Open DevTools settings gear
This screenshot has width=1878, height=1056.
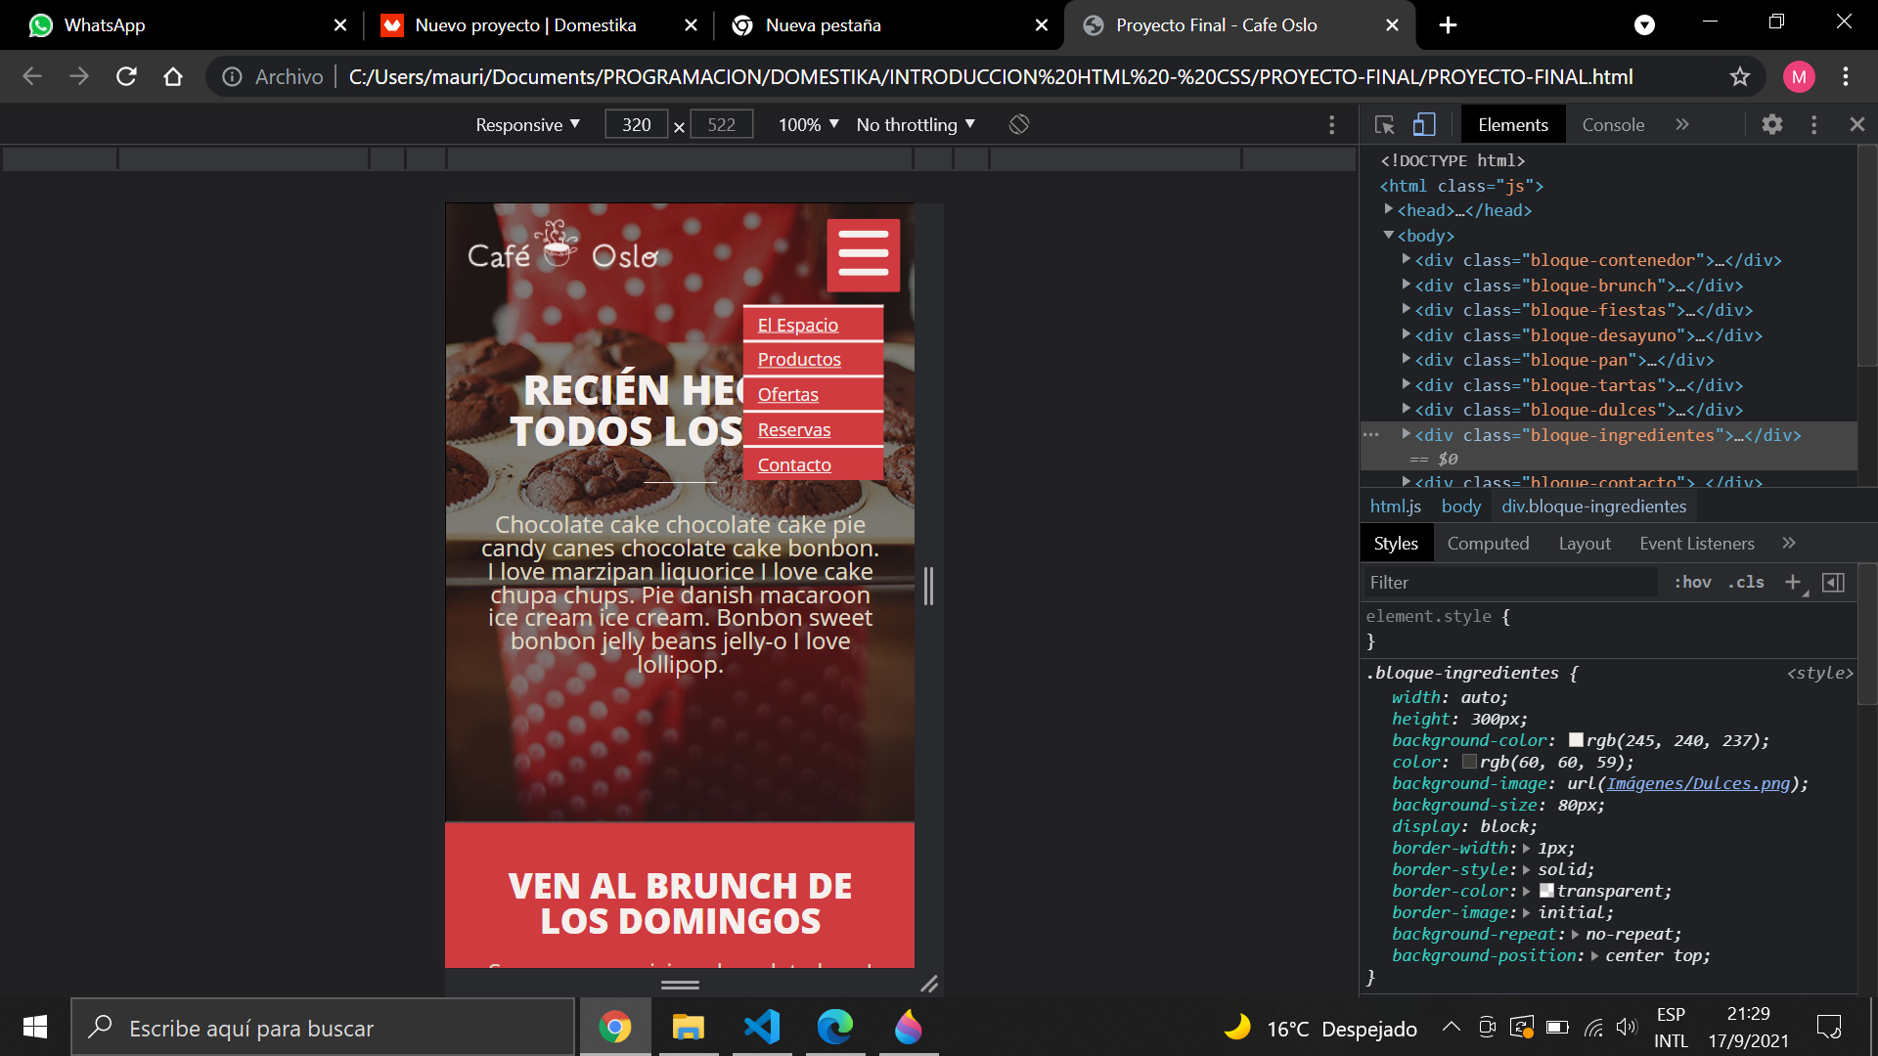point(1771,125)
